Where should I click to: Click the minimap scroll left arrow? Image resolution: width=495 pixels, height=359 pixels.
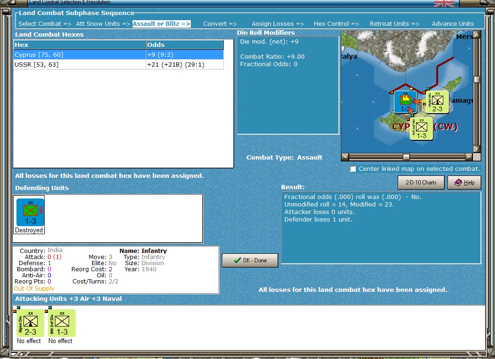[345, 157]
